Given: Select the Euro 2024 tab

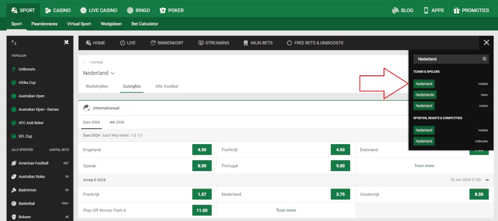Looking at the screenshot, I should 92,122.
